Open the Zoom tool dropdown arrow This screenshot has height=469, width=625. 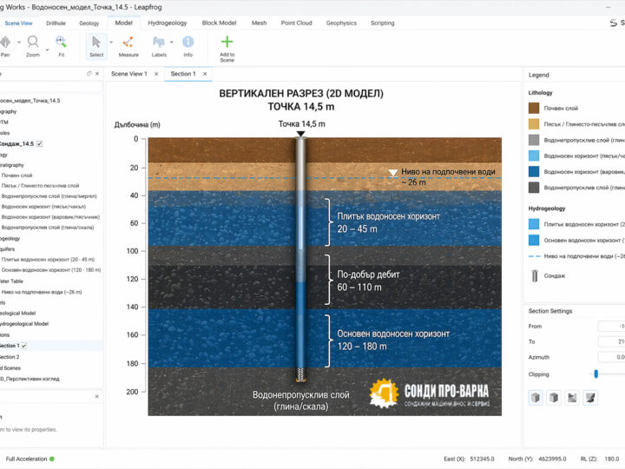(47, 50)
